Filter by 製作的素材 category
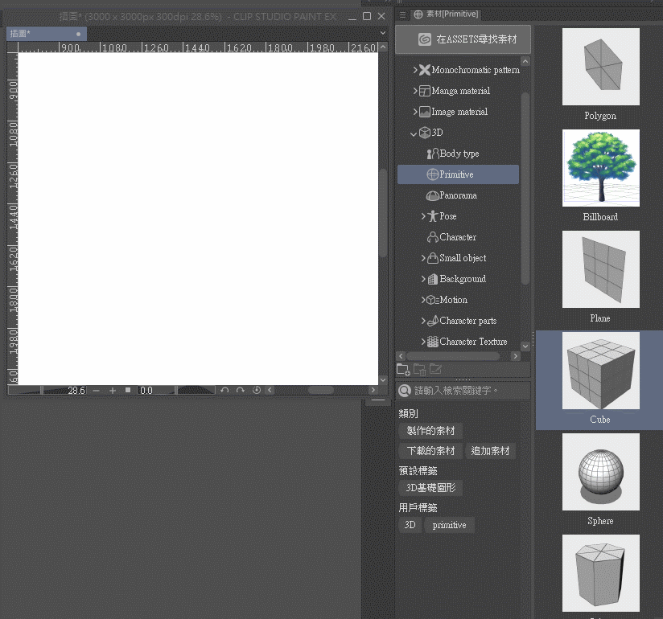The width and height of the screenshot is (663, 619). tap(430, 431)
